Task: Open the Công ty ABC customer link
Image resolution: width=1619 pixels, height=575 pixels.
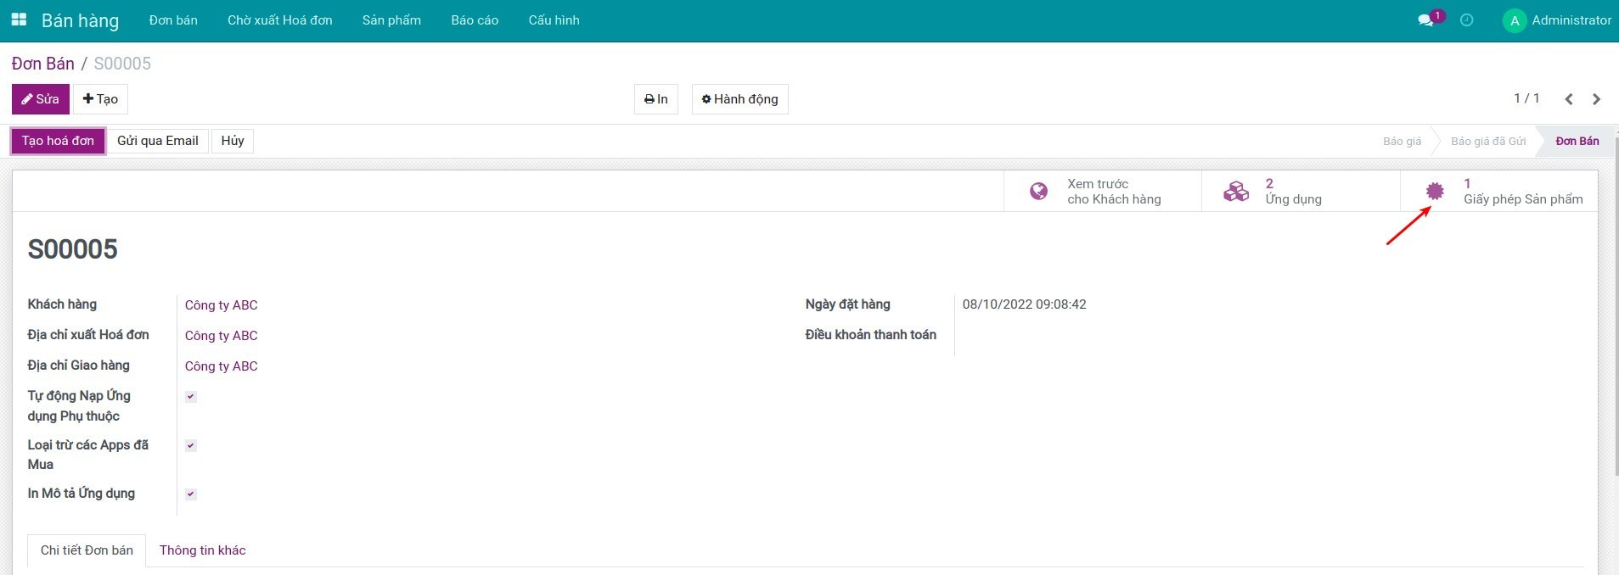Action: click(x=221, y=305)
